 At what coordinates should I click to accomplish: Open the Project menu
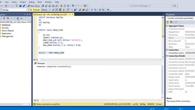[23, 2]
